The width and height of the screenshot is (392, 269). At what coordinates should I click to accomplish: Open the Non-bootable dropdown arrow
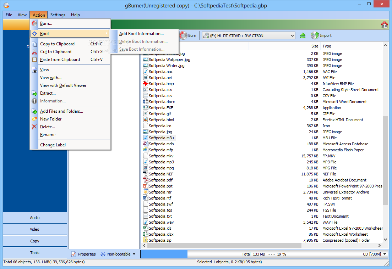pos(134,254)
